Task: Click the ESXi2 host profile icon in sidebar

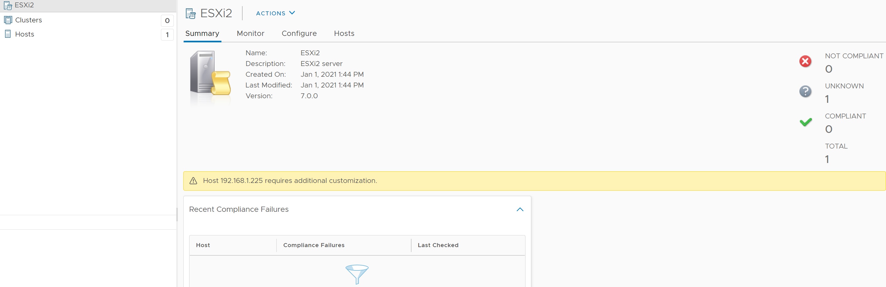Action: pos(8,6)
